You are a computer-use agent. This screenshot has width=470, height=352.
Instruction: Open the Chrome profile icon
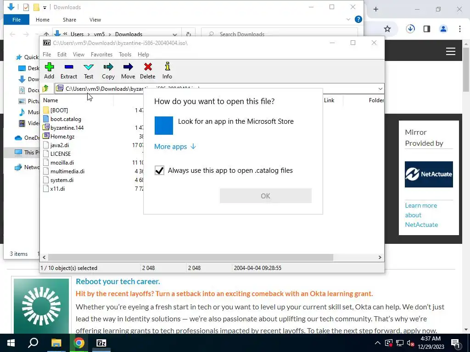443,29
